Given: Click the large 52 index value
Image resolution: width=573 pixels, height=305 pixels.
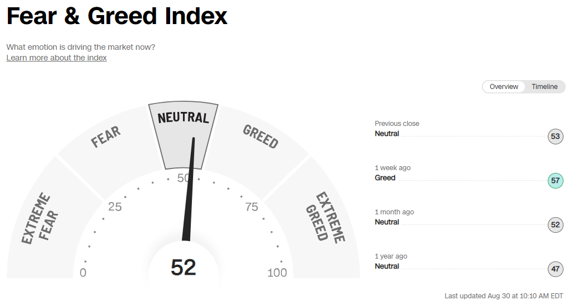Looking at the screenshot, I should (x=184, y=268).
